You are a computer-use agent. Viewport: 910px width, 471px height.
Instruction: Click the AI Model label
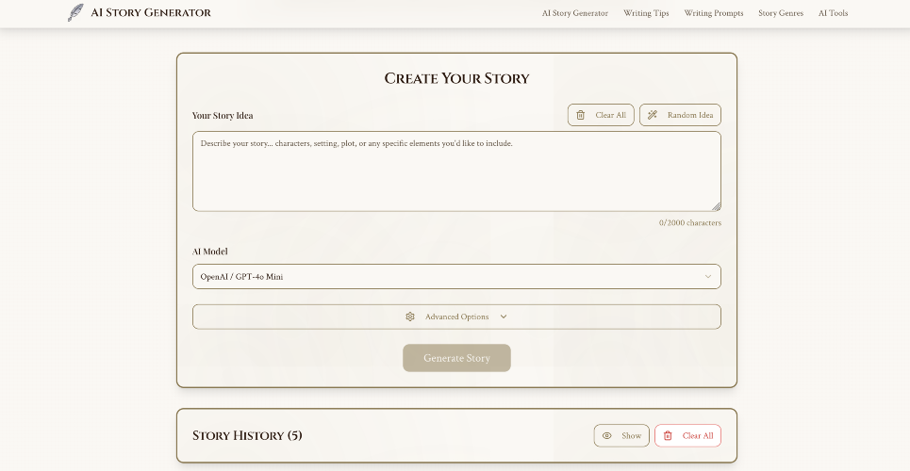pyautogui.click(x=209, y=252)
